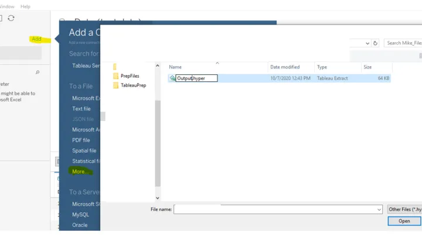
Task: Choose Text file connector
Action: (81, 109)
